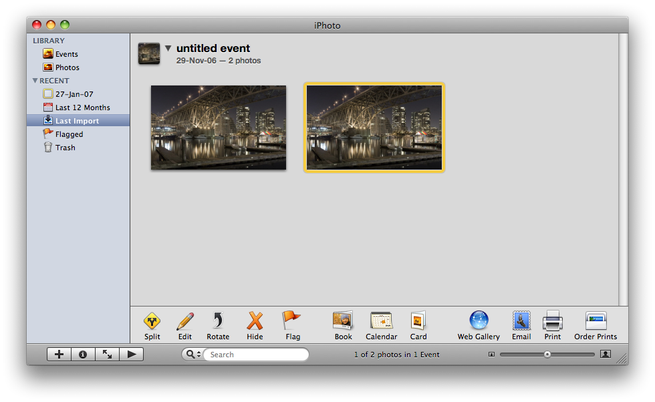Open the Edit pencil tool
Screen dimensions: 655x402
184,322
